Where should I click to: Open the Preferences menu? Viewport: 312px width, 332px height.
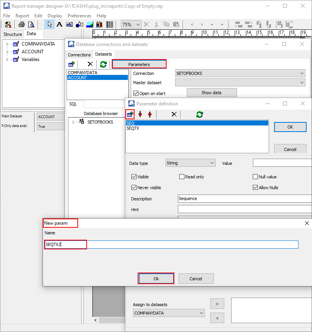click(79, 16)
